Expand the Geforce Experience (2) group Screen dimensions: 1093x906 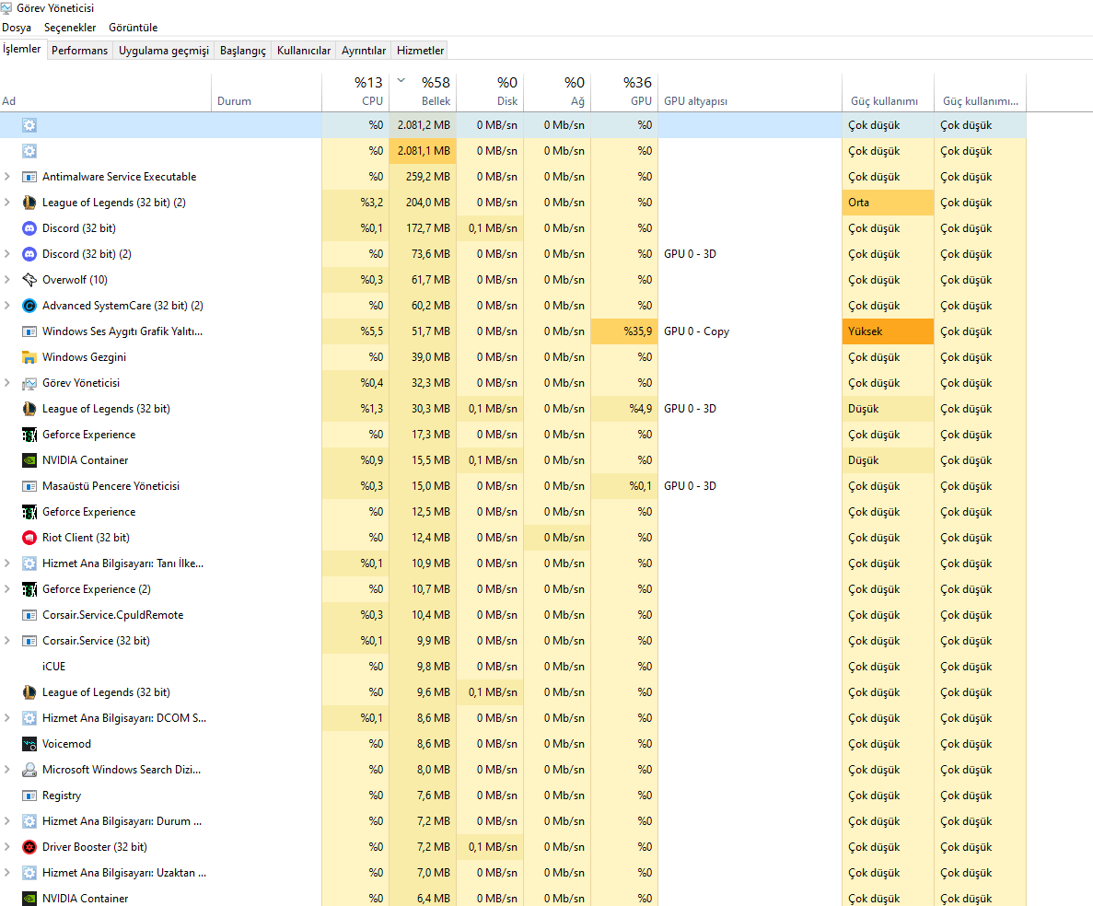7,589
